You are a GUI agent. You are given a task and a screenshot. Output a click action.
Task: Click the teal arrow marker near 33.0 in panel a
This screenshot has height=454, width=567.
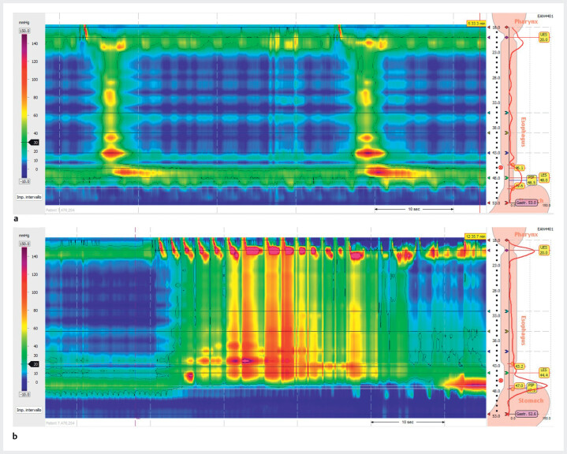506,113
